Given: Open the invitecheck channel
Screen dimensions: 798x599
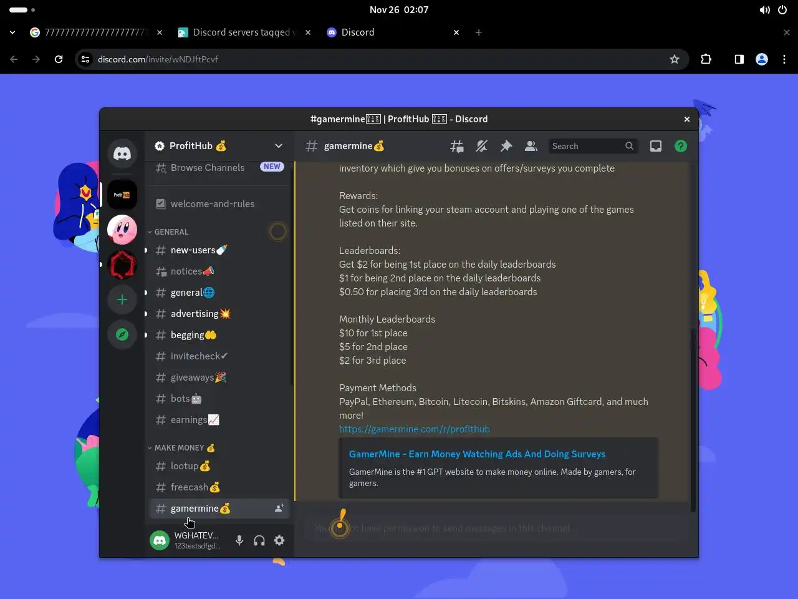Looking at the screenshot, I should pyautogui.click(x=219, y=356).
